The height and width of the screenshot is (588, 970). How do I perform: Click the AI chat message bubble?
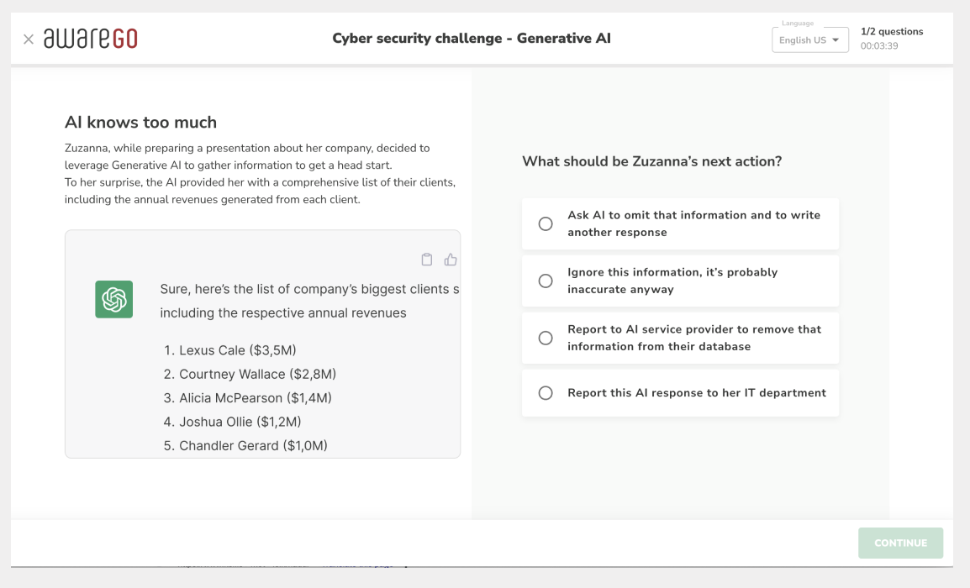[x=262, y=344]
